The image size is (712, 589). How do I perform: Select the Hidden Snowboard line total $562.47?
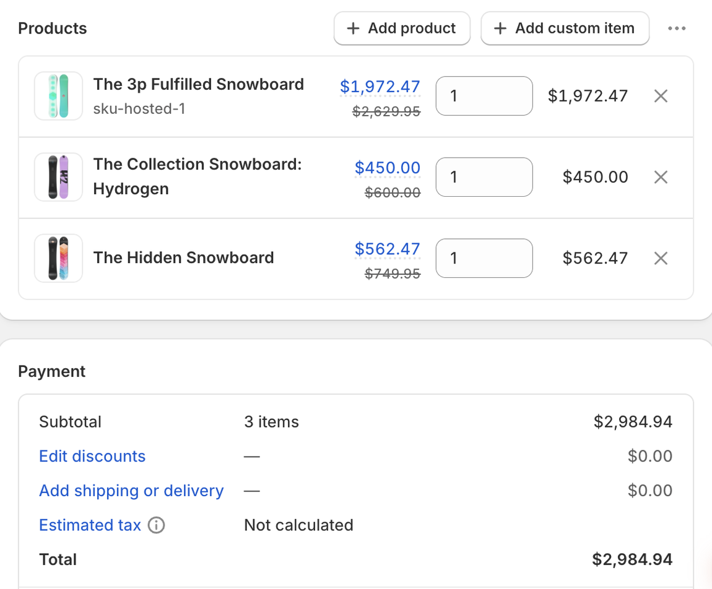[596, 258]
